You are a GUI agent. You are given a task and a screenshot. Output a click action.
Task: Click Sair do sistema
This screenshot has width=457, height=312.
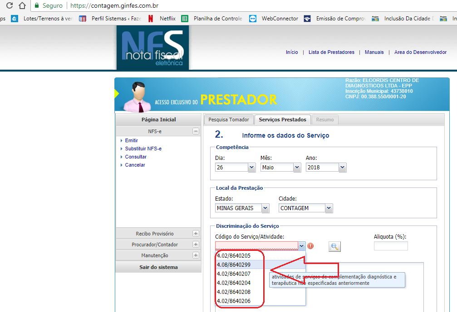158,267
